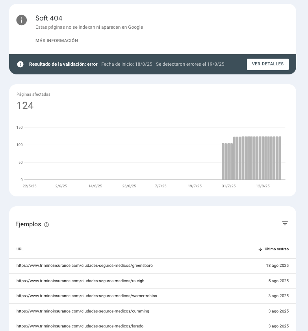Sort by Último rastreo column header

(276, 249)
